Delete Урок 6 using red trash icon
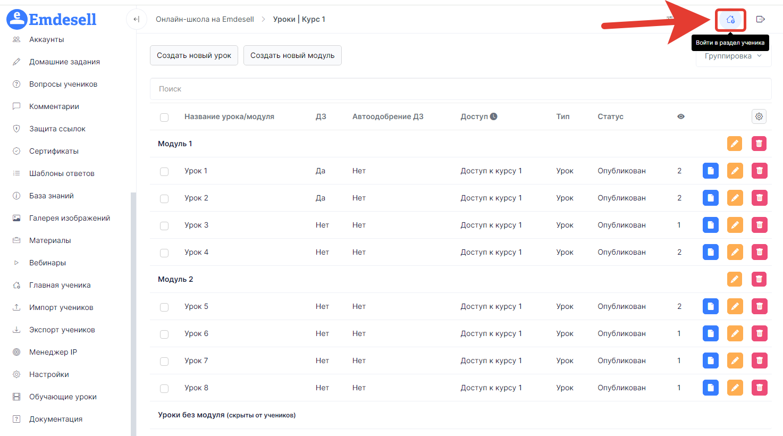The width and height of the screenshot is (783, 436). (x=759, y=333)
